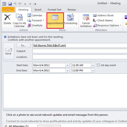Click in the Subject field
This screenshot has width=127, height=127.
[x=80, y=51]
